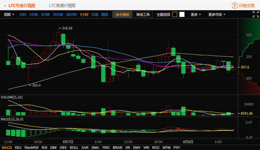Select the KDJ indicator
Screen dimensions: 260x150
pyautogui.click(x=18, y=147)
